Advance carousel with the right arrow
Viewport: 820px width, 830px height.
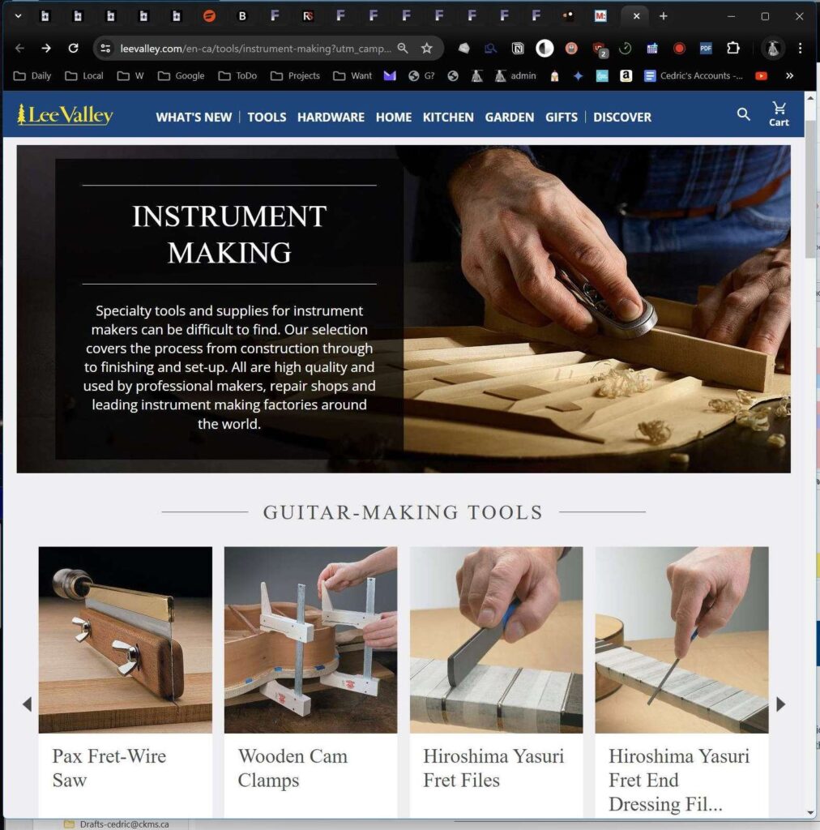coord(780,704)
